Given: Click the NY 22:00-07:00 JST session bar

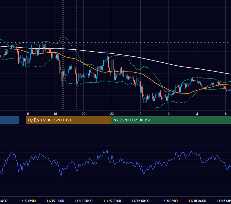Looking at the screenshot, I should point(171,120).
